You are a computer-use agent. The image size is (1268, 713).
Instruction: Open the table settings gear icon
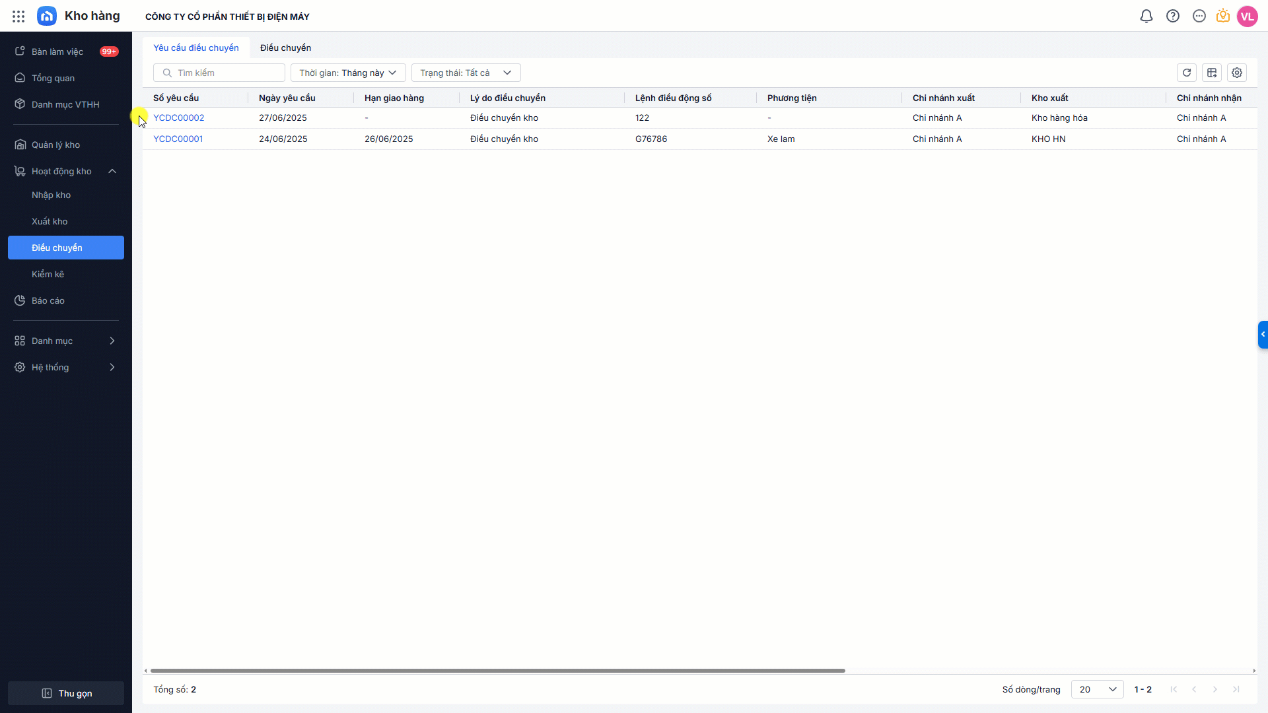click(1237, 73)
